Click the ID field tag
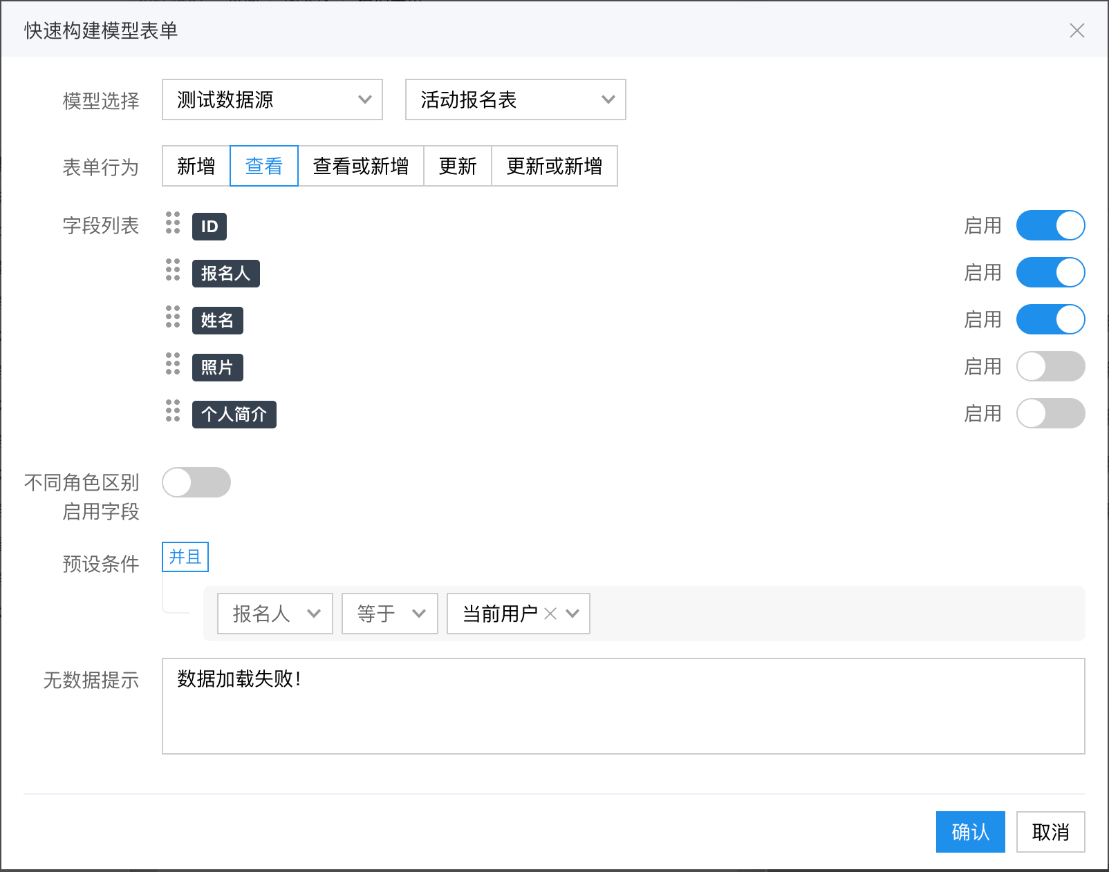 209,227
